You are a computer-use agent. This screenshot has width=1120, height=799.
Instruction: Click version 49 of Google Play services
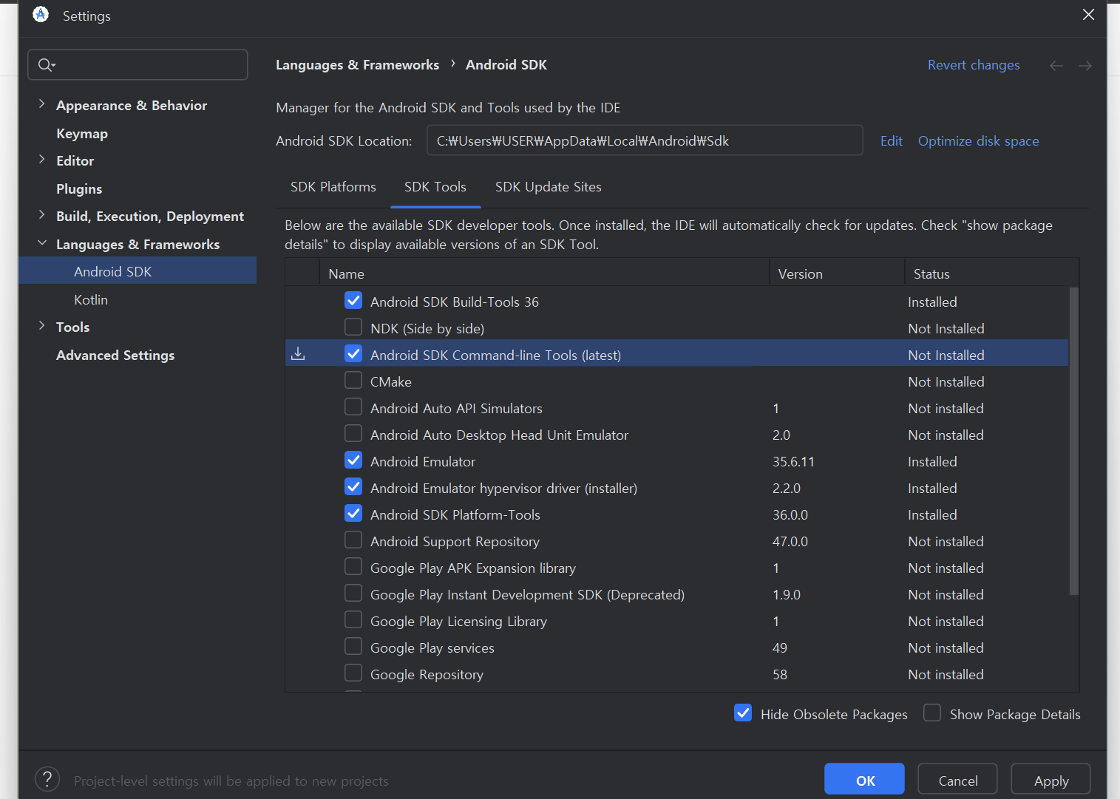780,648
